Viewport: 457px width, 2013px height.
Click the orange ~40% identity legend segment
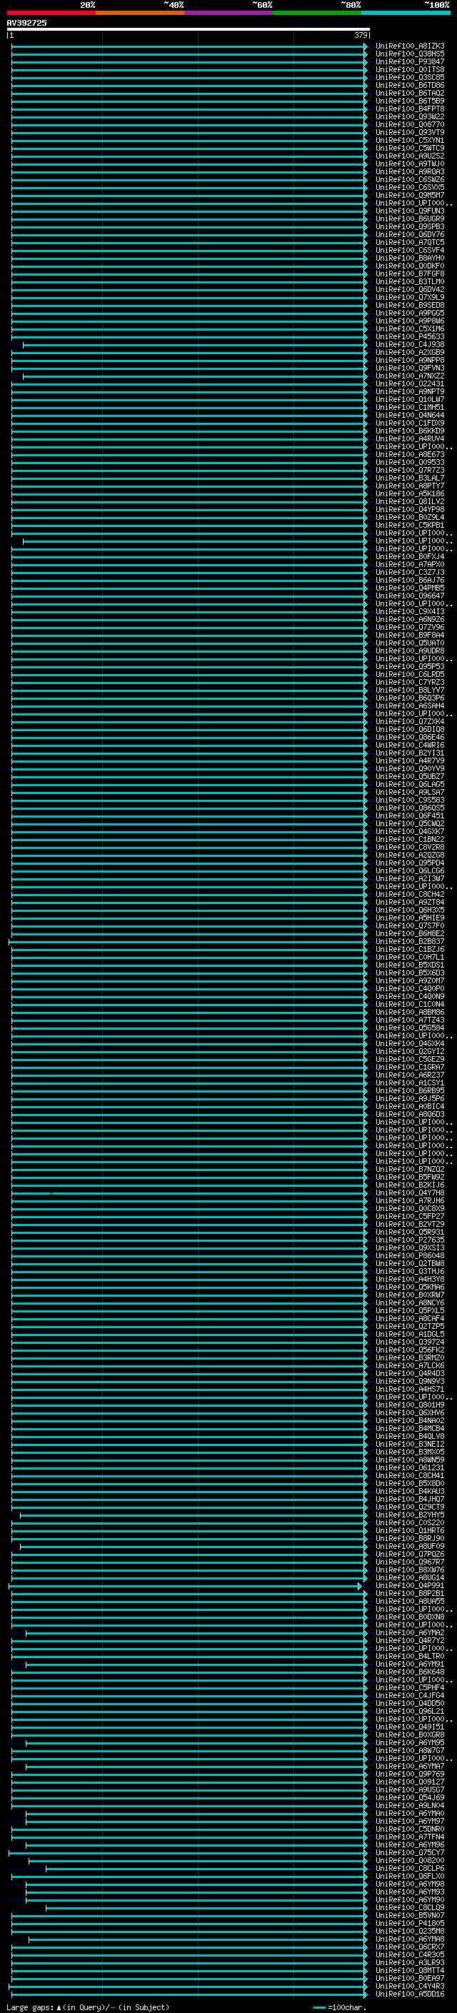140,13
